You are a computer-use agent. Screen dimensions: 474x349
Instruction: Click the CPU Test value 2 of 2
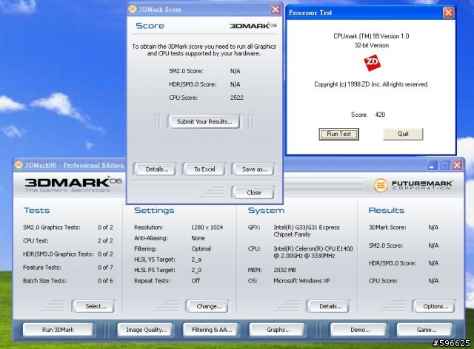pos(105,240)
